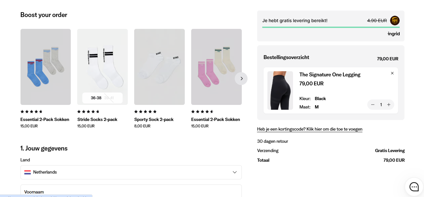Open the blue Essential 2-Pack Sokken thumbnail
The image size is (424, 197).
[x=45, y=67]
